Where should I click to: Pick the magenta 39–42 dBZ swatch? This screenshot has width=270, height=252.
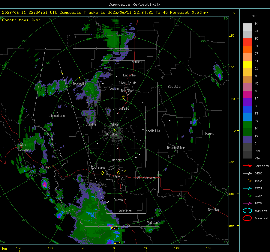tap(247, 94)
